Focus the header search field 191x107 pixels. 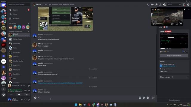tap(174, 4)
